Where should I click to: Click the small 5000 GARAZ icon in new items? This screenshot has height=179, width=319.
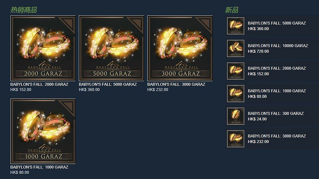pos(236,26)
